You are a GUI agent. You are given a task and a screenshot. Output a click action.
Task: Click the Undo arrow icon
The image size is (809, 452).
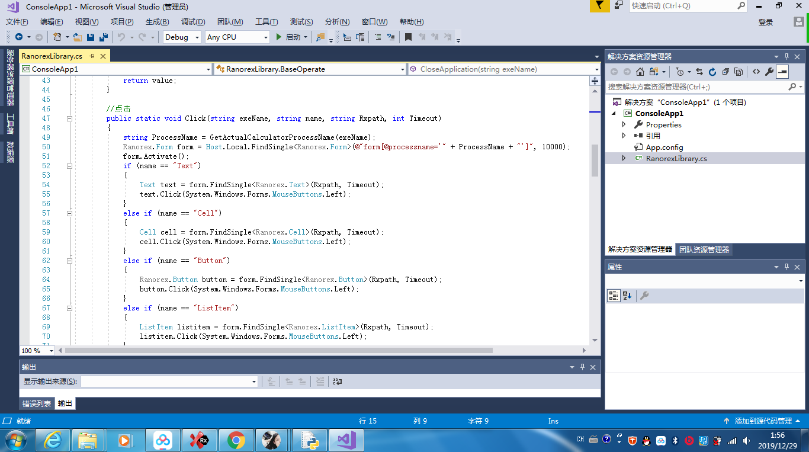click(121, 37)
